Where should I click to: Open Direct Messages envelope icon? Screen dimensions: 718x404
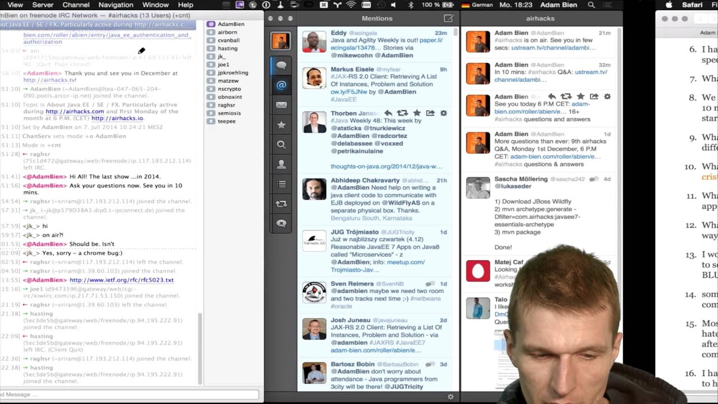(x=281, y=105)
